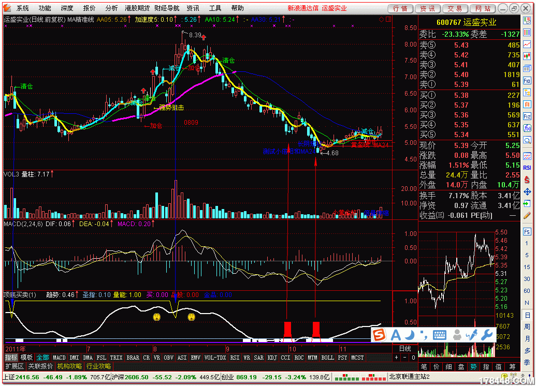Viewport: 536px width, 386px height.
Task: Click the stacked windows sidebar icon
Action: click(527, 68)
